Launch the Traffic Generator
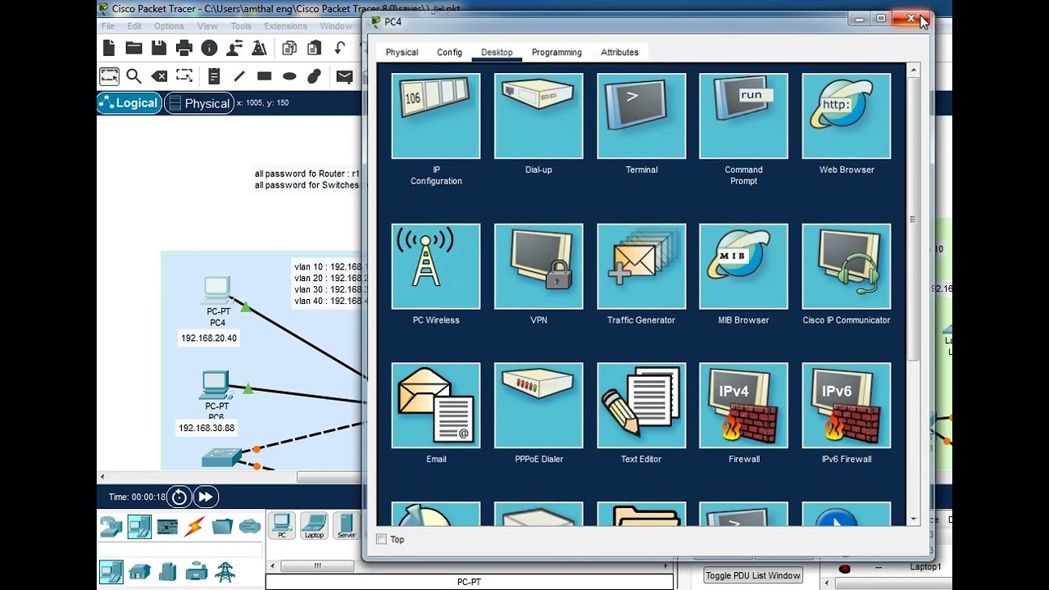 coord(641,266)
